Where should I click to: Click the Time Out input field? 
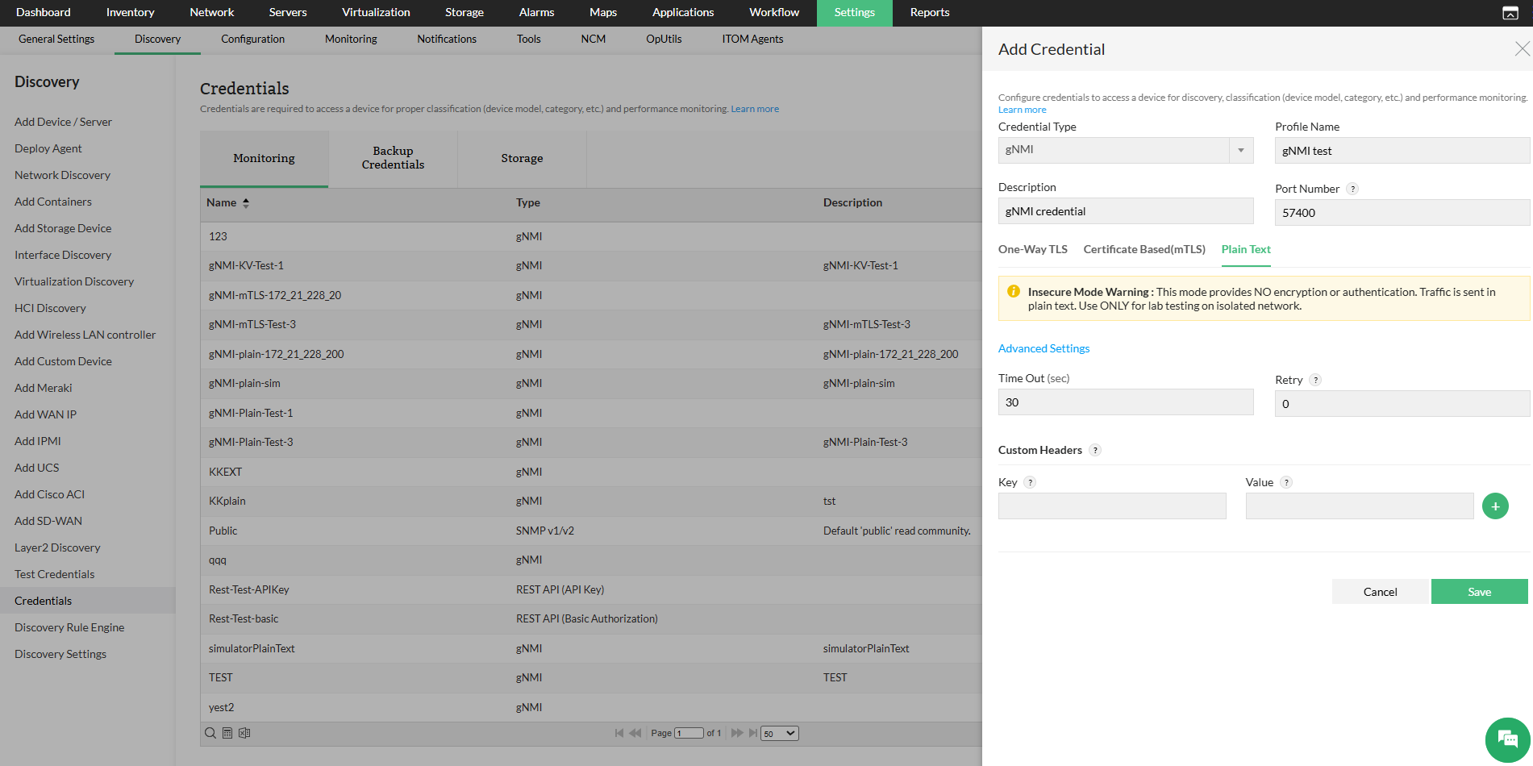(x=1126, y=402)
